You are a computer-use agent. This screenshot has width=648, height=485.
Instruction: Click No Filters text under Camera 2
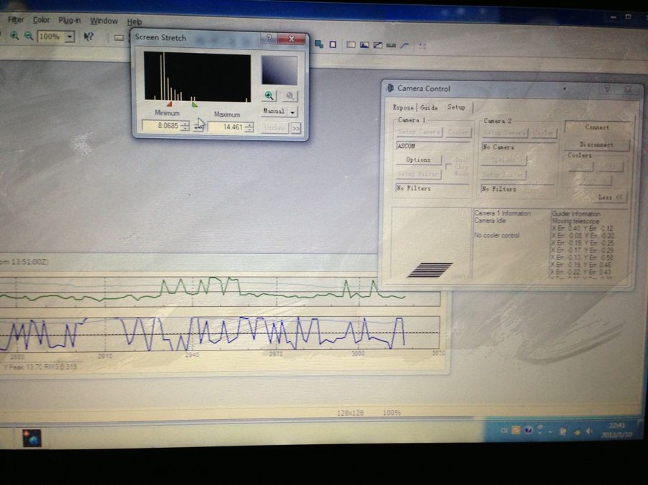click(x=499, y=189)
